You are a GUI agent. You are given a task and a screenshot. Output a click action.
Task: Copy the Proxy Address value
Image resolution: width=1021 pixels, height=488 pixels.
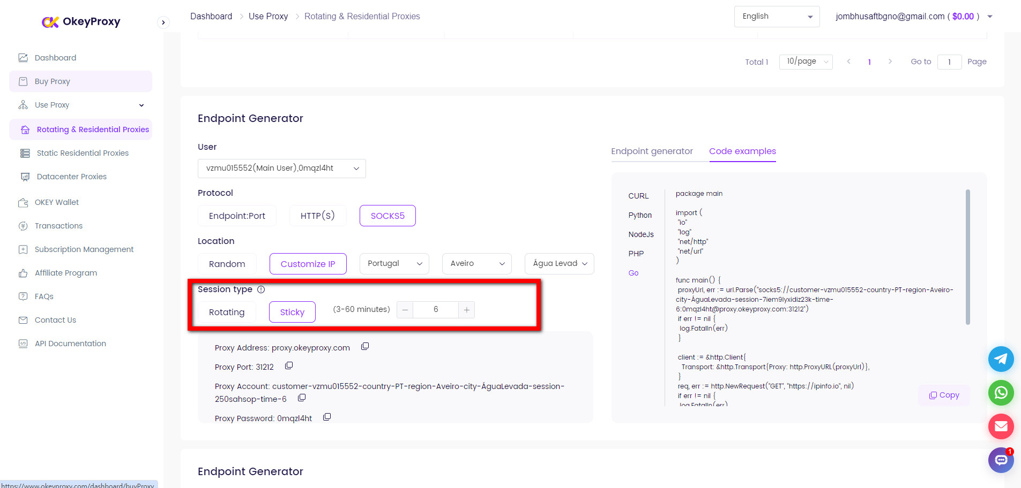365,347
